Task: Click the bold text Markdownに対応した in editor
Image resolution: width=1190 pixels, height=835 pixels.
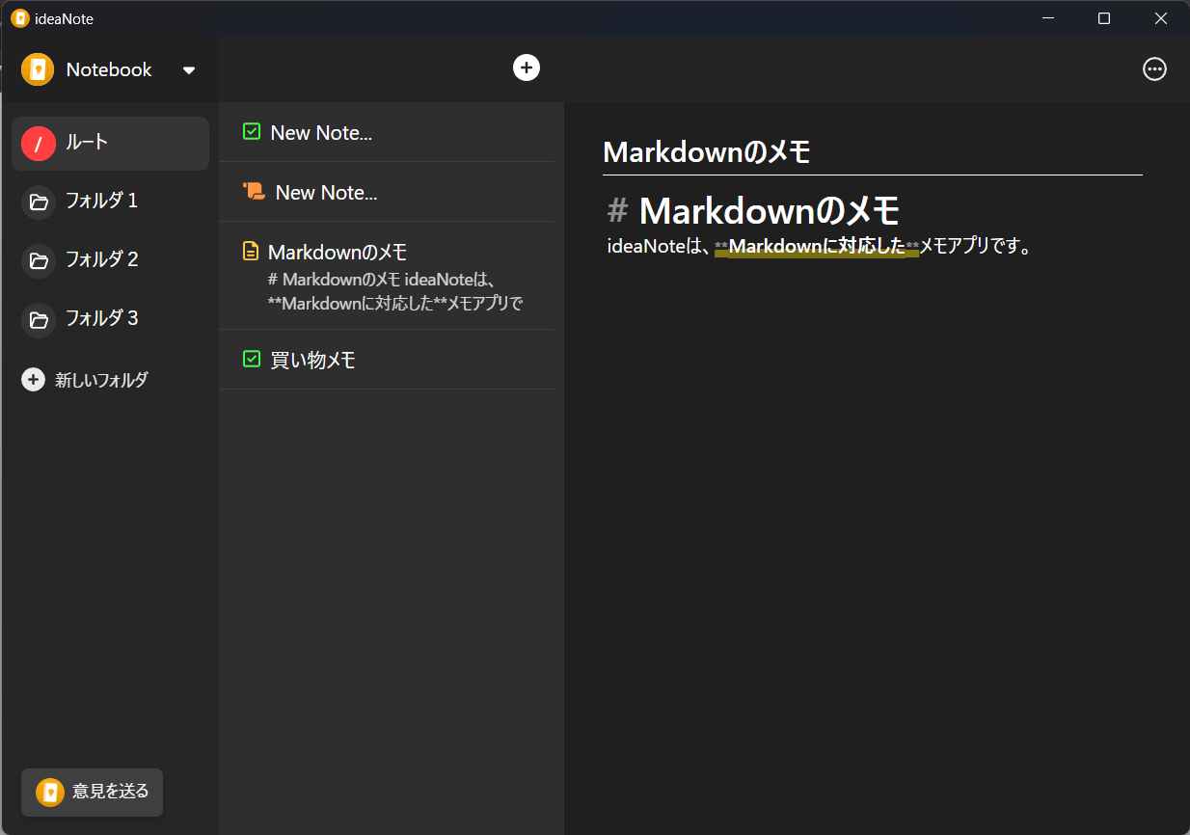Action: point(817,247)
